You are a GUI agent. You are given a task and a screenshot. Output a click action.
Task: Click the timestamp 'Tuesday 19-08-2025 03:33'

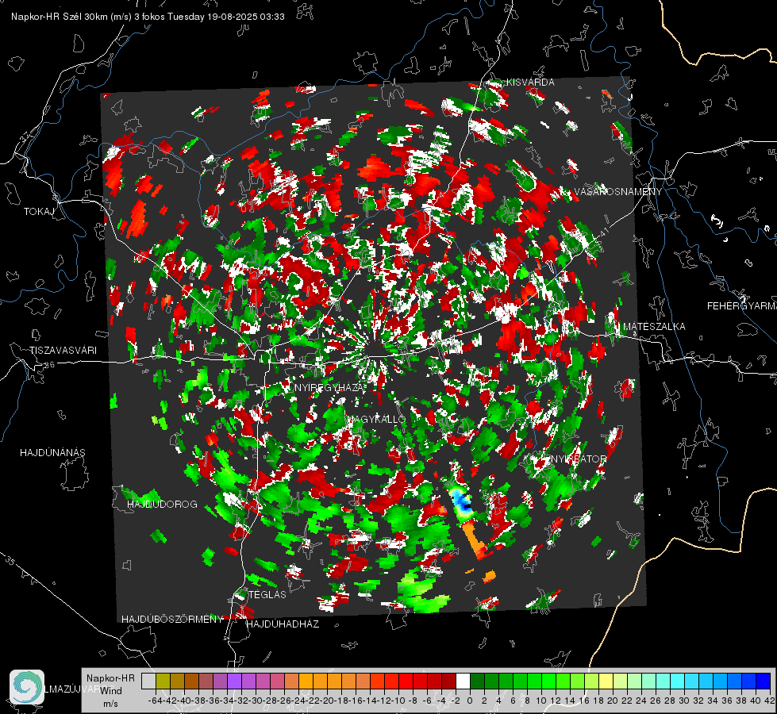pos(226,17)
